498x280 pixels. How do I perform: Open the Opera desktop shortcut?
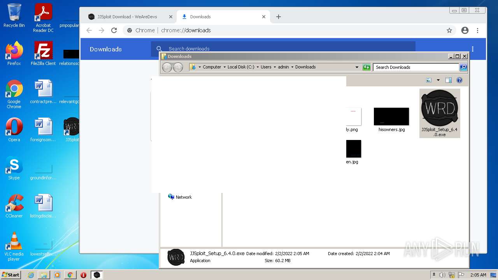[x=14, y=129]
